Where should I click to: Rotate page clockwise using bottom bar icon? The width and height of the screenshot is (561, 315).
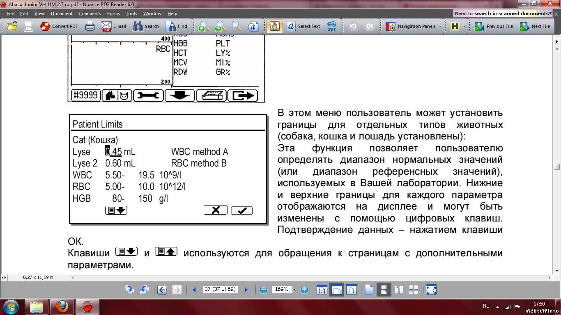click(x=129, y=290)
